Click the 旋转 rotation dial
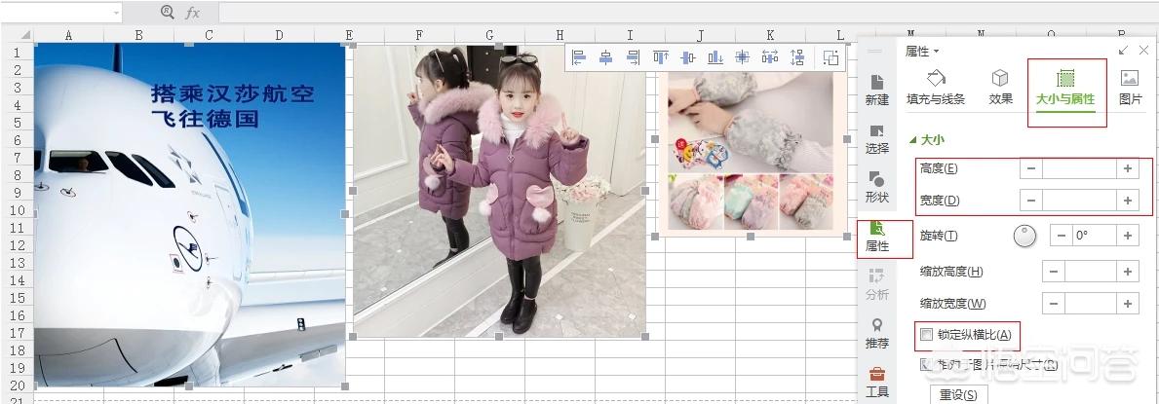 [1024, 237]
